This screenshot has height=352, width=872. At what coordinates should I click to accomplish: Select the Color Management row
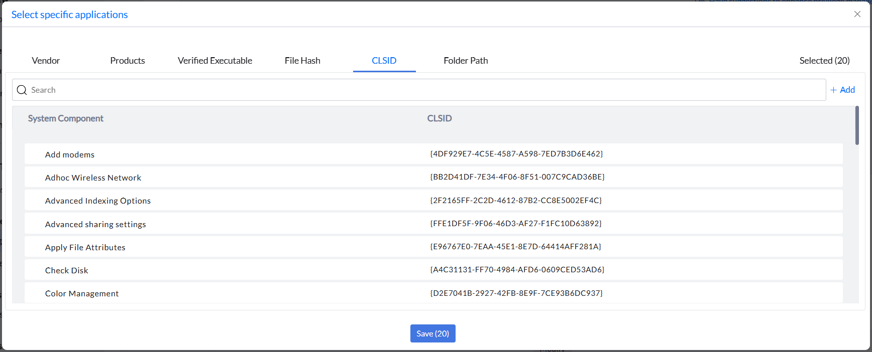point(433,293)
